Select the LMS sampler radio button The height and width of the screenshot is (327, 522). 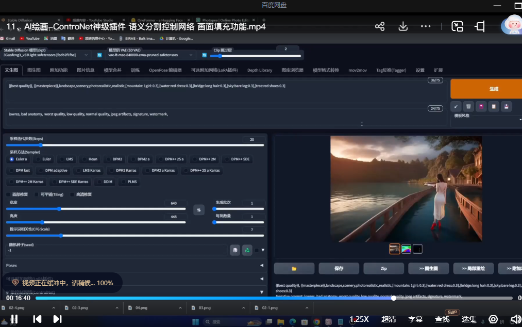click(x=66, y=159)
